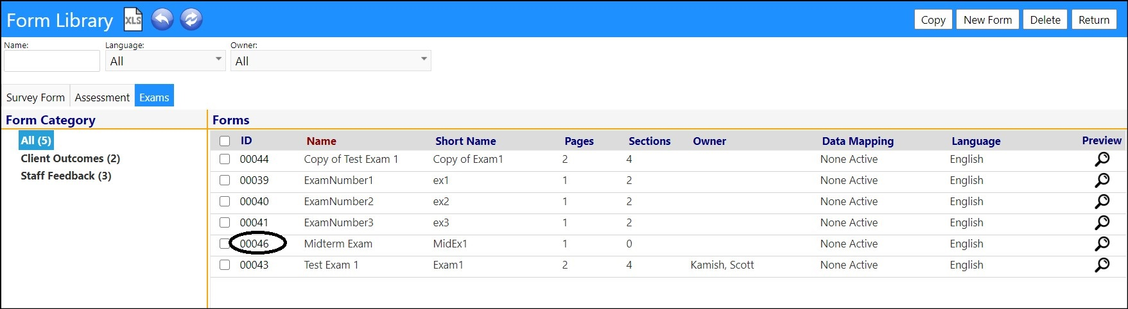Sort by the Owner column header
The image size is (1128, 309).
[709, 141]
